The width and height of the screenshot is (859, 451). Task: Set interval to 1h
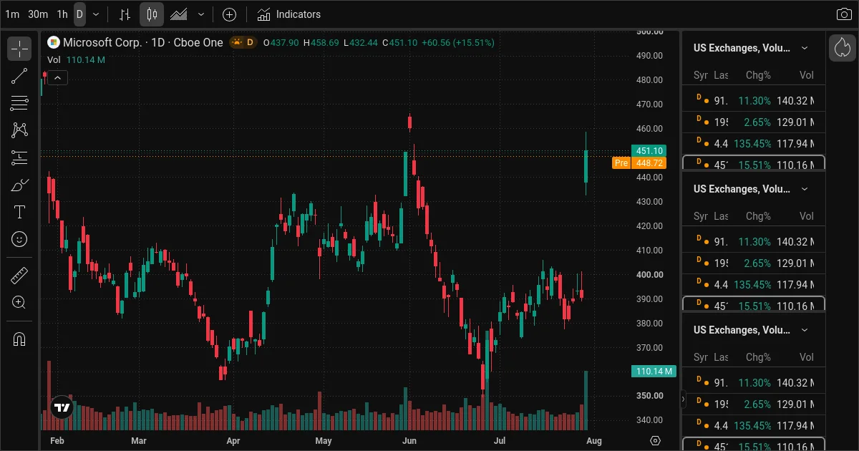click(62, 14)
